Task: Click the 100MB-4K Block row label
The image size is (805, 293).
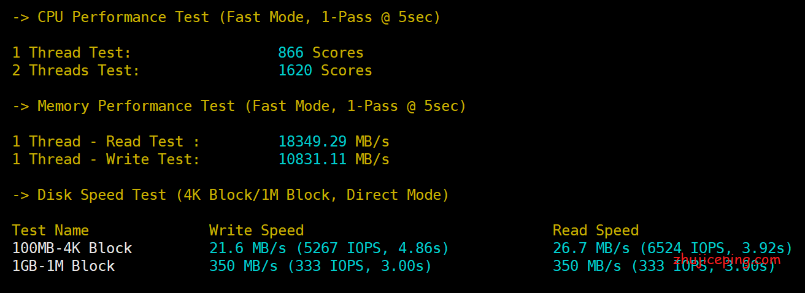Action: (x=72, y=248)
